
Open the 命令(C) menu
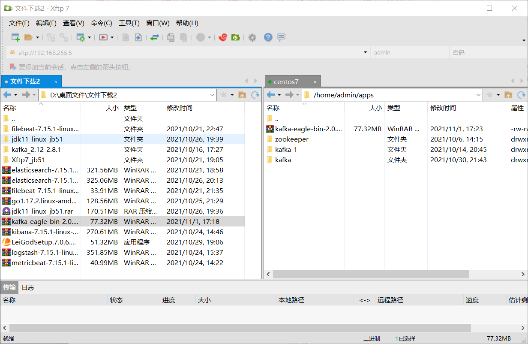tap(102, 23)
